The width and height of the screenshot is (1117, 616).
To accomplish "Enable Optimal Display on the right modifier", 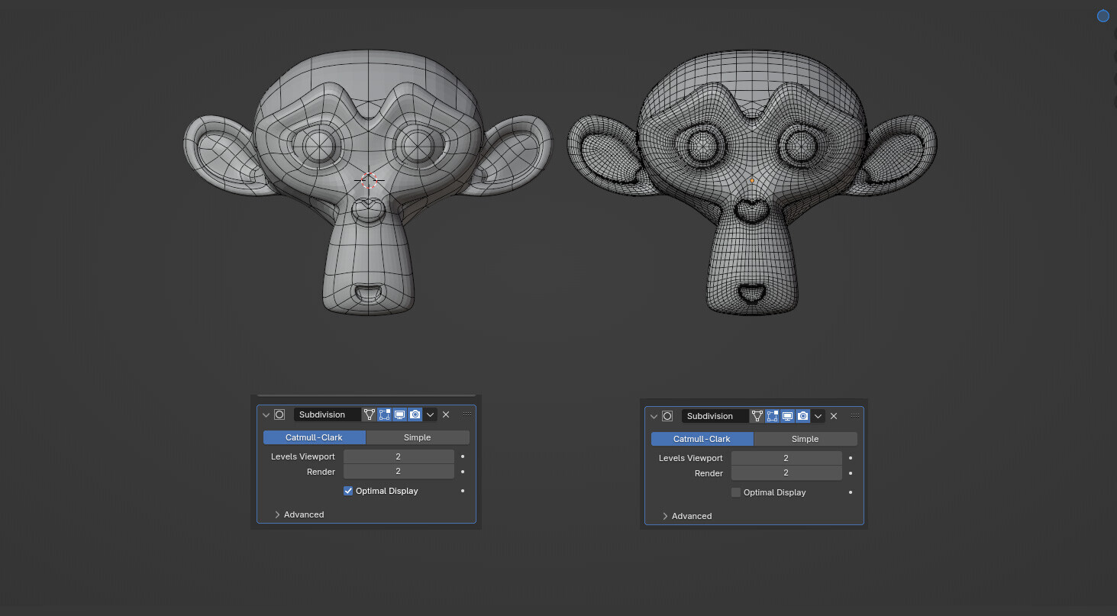I will click(x=735, y=492).
